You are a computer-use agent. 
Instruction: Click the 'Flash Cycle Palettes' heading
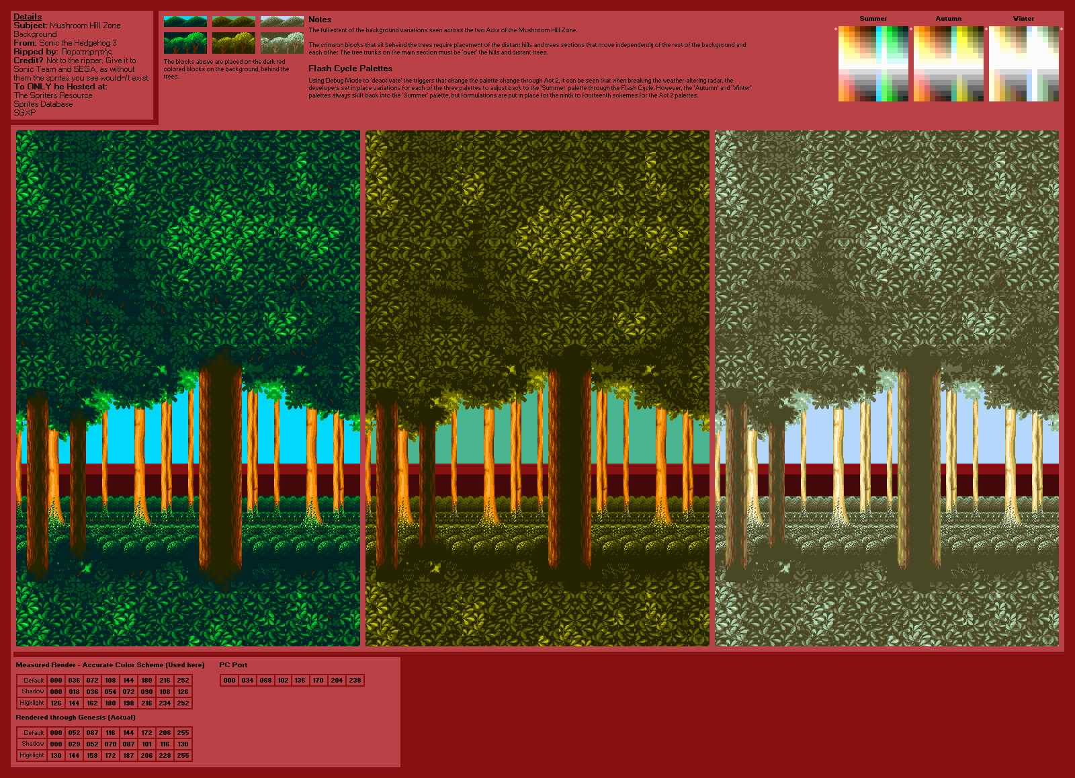(350, 69)
